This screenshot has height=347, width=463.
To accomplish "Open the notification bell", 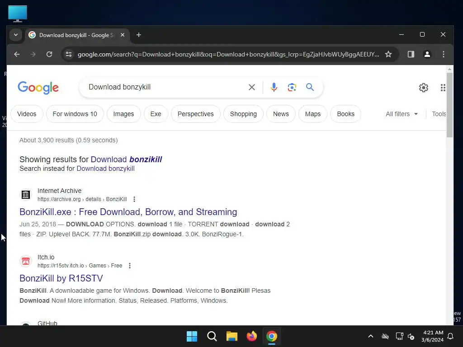I will click(x=450, y=336).
